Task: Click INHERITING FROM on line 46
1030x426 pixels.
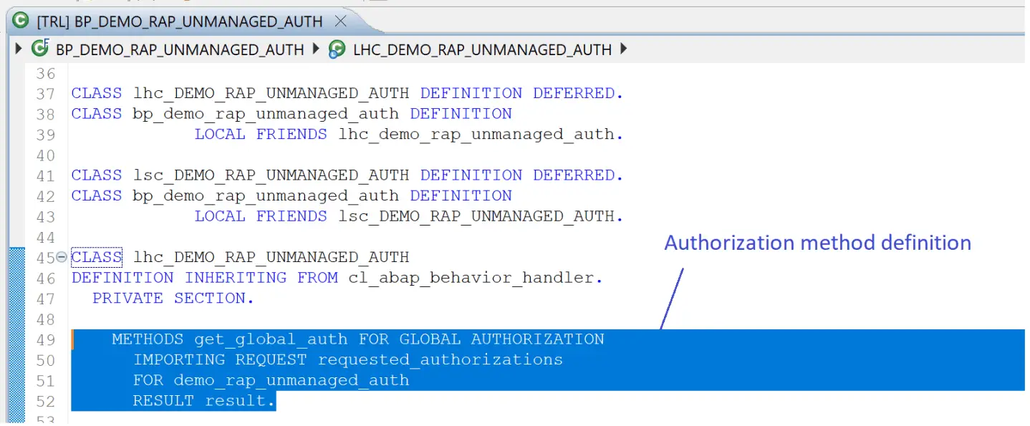Action: (261, 278)
